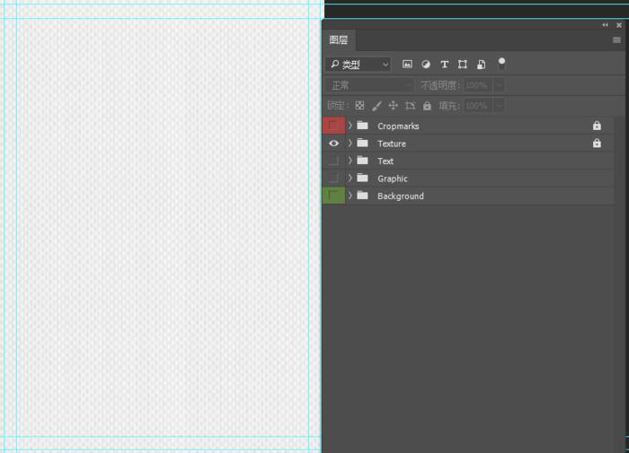Click the Graphic folder icon
629x453 pixels.
point(363,178)
